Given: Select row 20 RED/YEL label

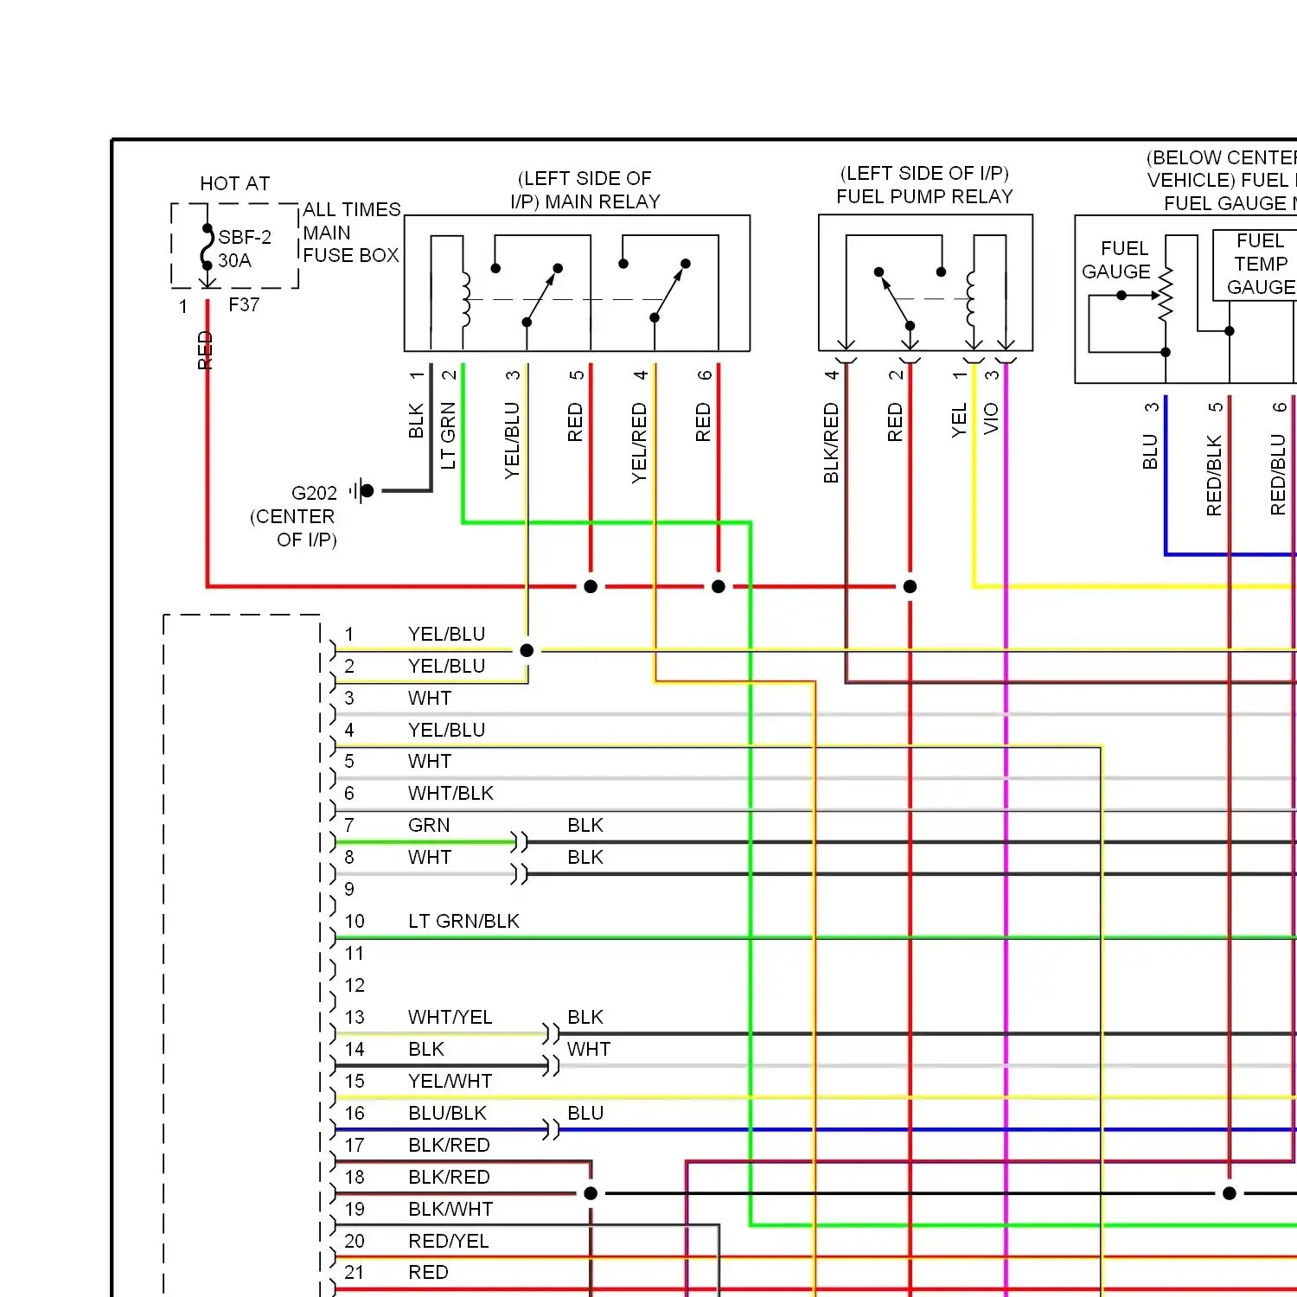Looking at the screenshot, I should [x=448, y=1241].
